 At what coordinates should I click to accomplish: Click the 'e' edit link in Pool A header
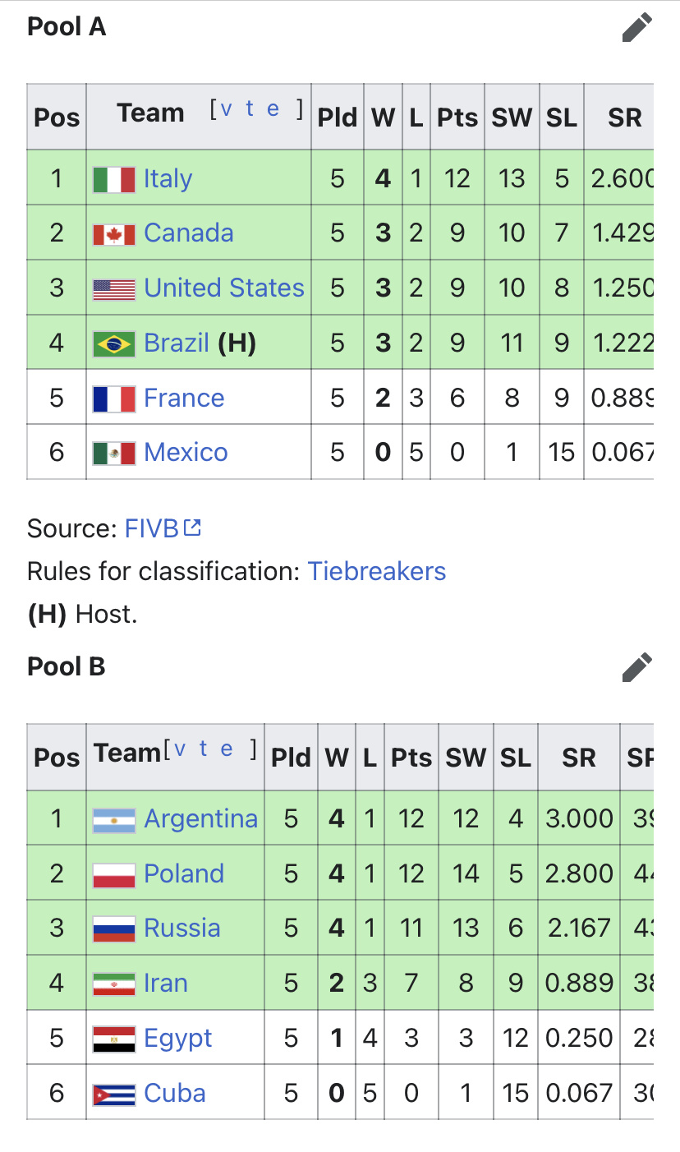(273, 108)
